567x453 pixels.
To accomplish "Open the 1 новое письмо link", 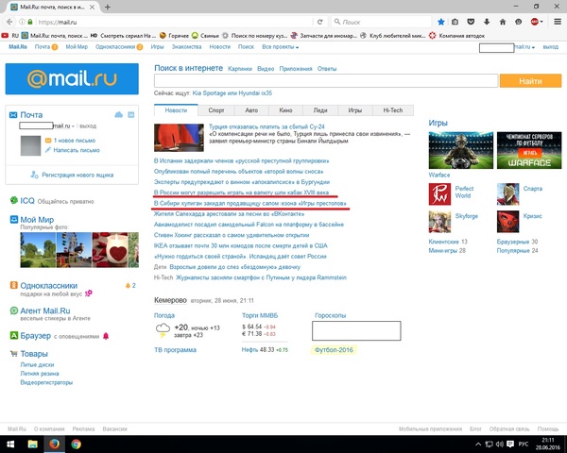I will click(75, 141).
